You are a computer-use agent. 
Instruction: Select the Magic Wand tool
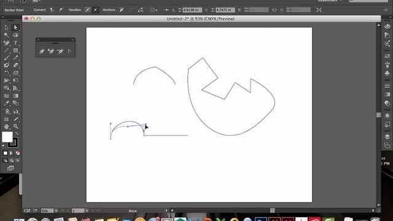[x=6, y=35]
